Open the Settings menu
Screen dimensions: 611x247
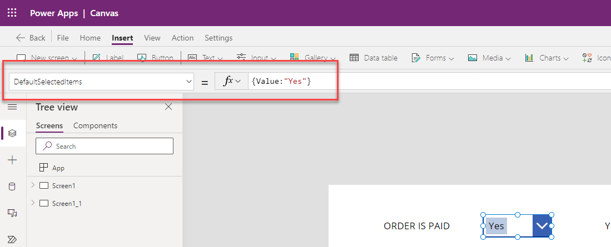tap(218, 38)
